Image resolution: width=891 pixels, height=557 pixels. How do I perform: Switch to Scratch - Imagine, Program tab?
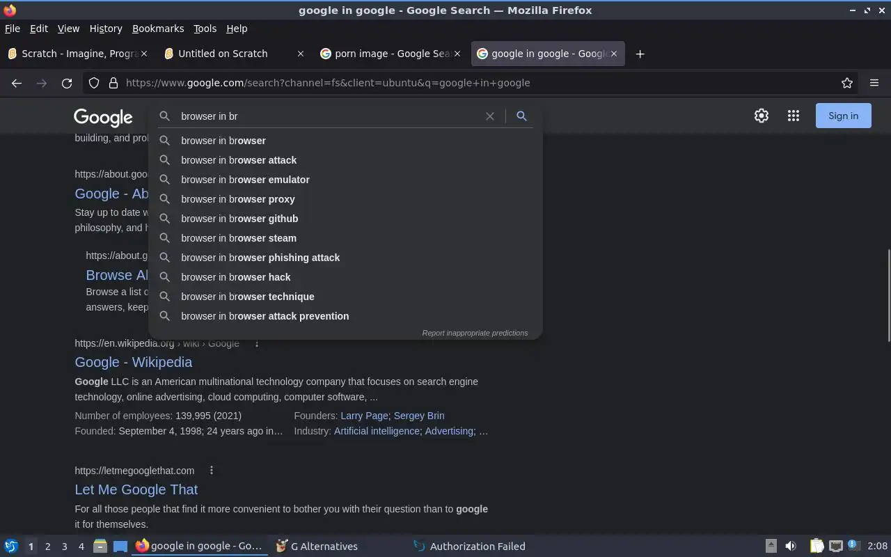77,54
